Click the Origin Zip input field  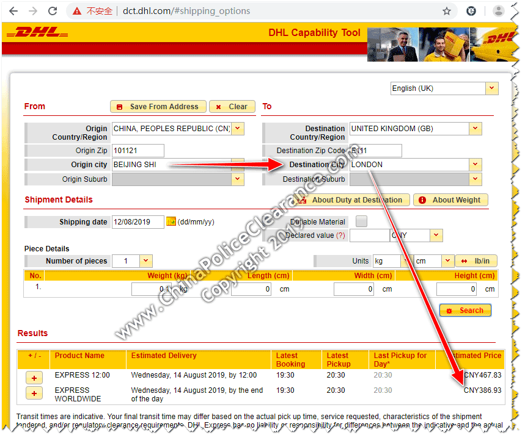[x=138, y=151]
